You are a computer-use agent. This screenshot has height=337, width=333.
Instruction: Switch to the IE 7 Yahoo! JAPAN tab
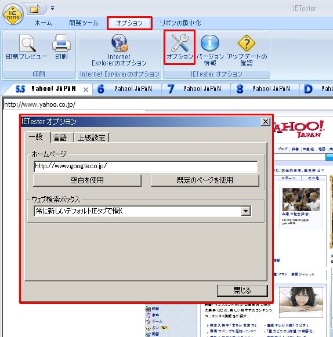[x=196, y=89]
